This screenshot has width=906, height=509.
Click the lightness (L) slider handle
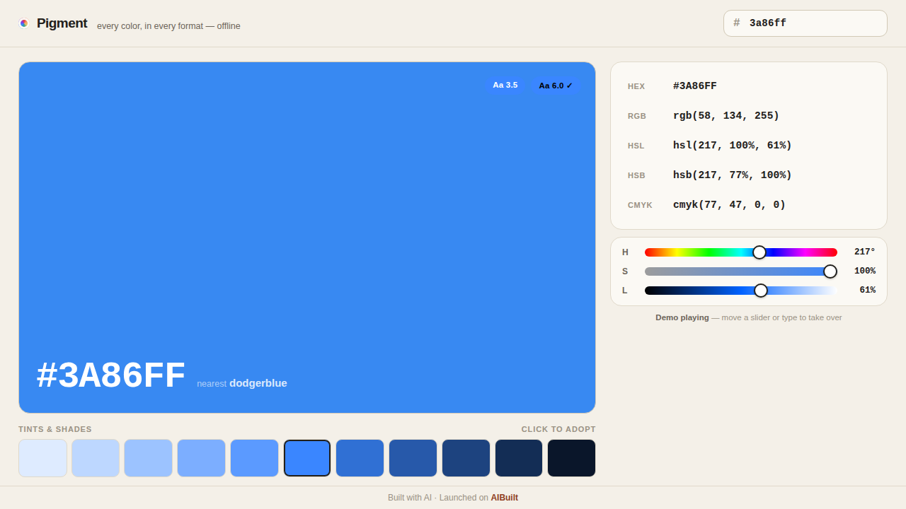pos(761,291)
